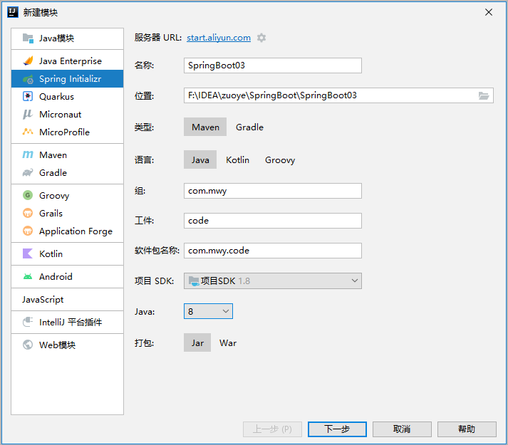
Task: Click the Spring Initializr leaf icon
Action: pos(28,79)
